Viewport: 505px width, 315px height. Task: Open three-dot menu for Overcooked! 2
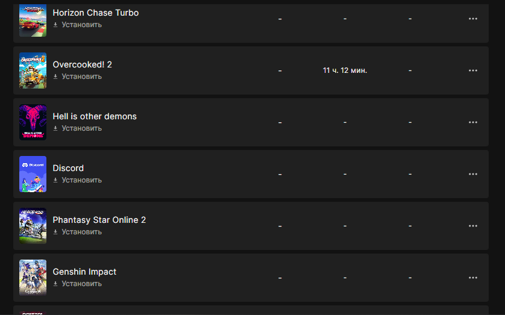(x=473, y=70)
